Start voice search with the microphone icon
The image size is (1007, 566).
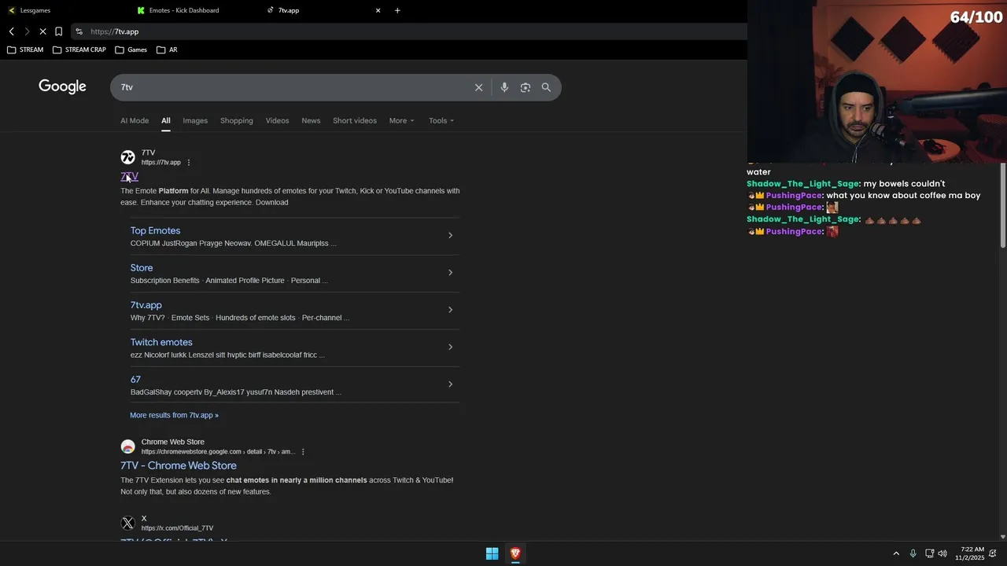(504, 87)
